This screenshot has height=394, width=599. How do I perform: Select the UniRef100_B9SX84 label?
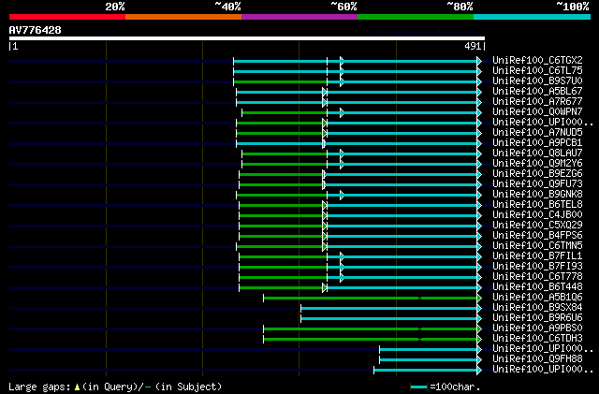click(537, 308)
